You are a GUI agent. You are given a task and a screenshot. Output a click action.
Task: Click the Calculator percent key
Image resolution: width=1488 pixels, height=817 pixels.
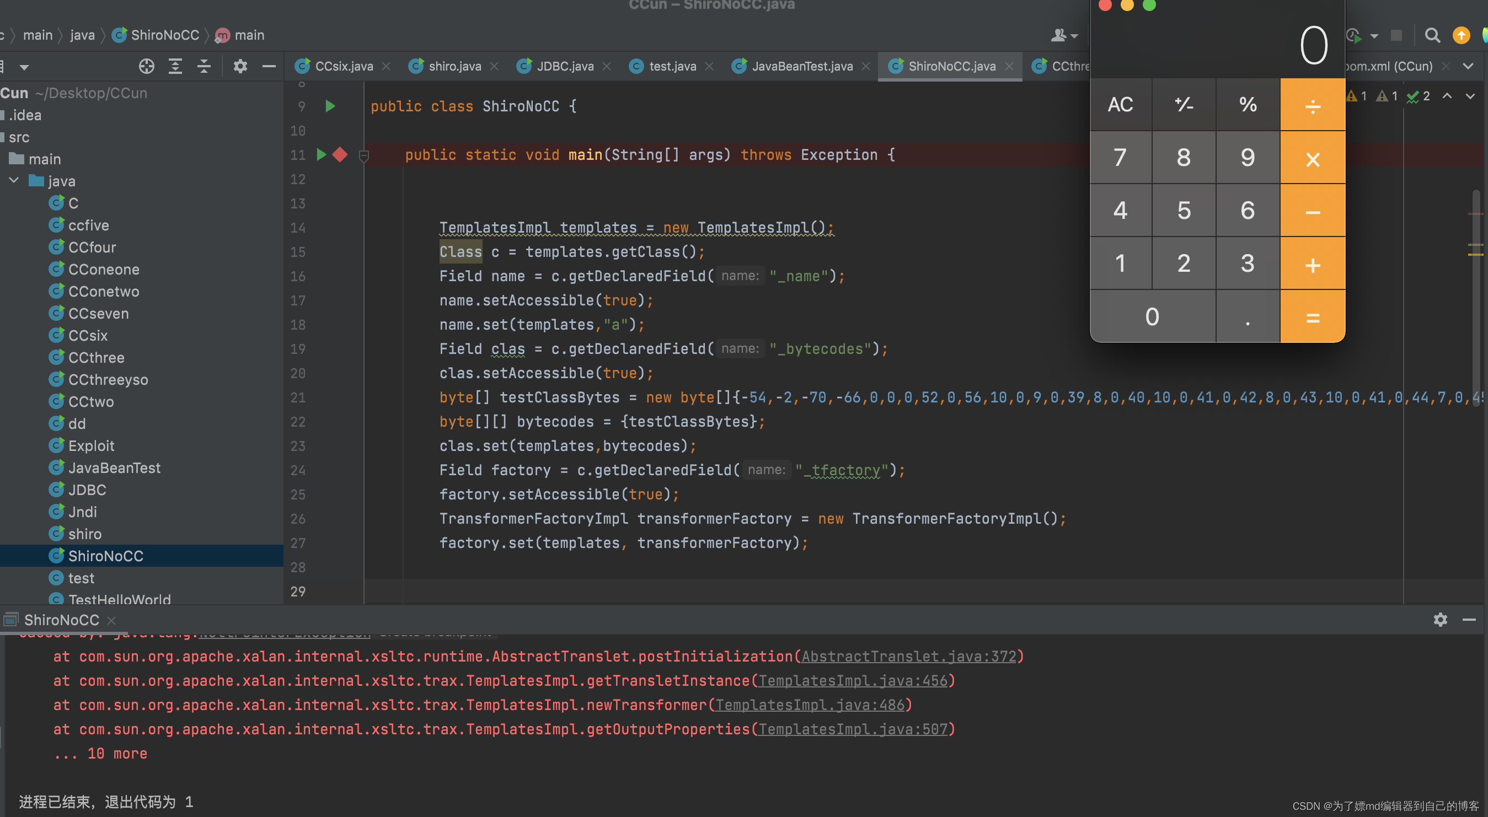pyautogui.click(x=1248, y=105)
